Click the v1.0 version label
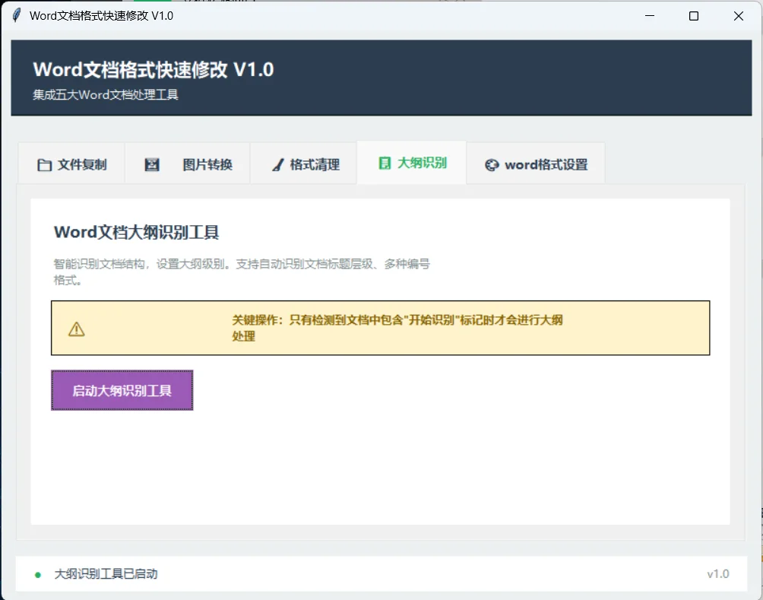This screenshot has height=600, width=763. pos(717,574)
